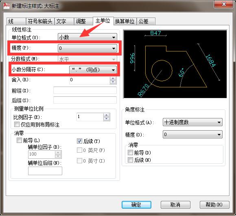The width and height of the screenshot is (236, 216).
Task: Decrease 舍入(R) with the down spinner
Action: click(x=113, y=82)
